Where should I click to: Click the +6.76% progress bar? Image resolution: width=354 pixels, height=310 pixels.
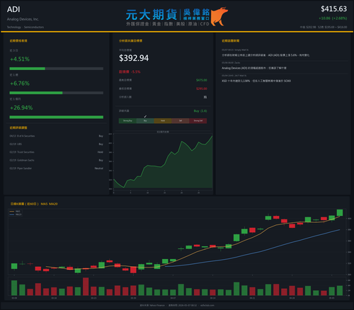(x=57, y=93)
